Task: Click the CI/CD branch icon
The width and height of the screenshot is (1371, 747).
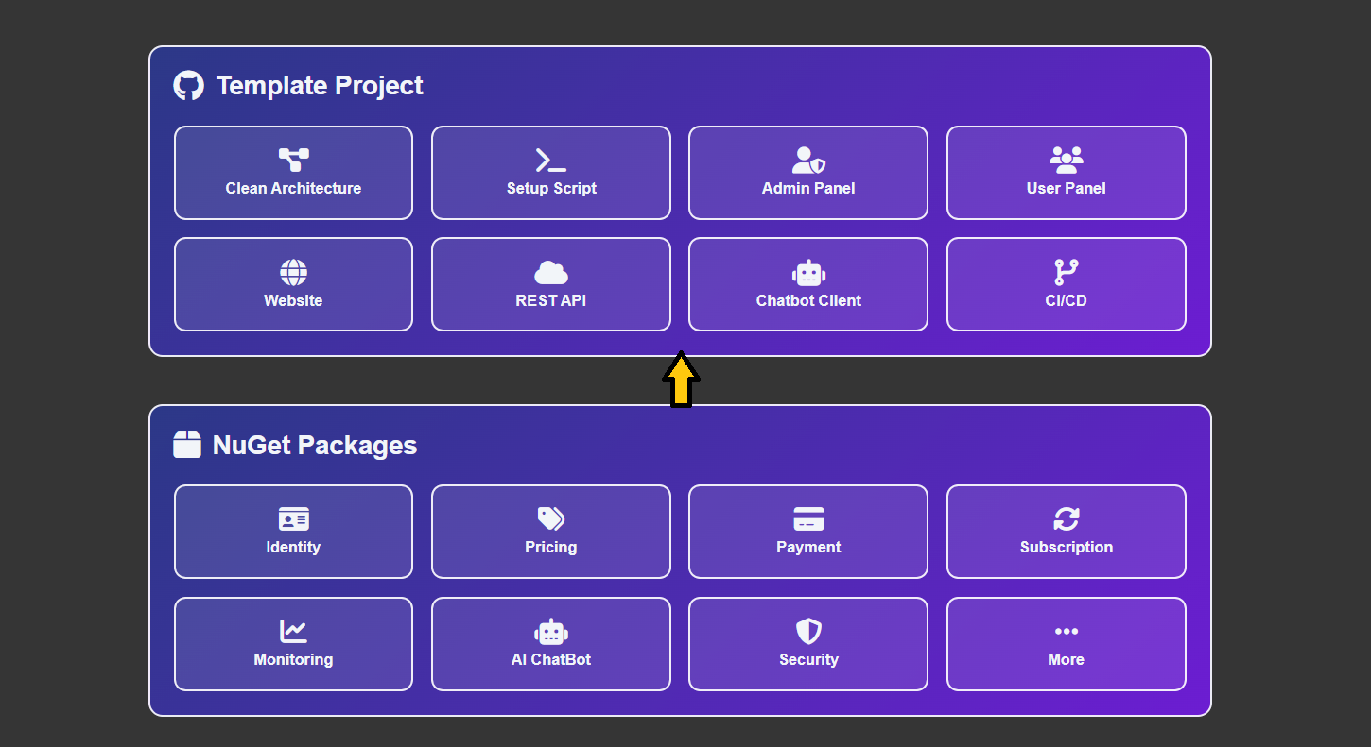Action: coord(1066,273)
